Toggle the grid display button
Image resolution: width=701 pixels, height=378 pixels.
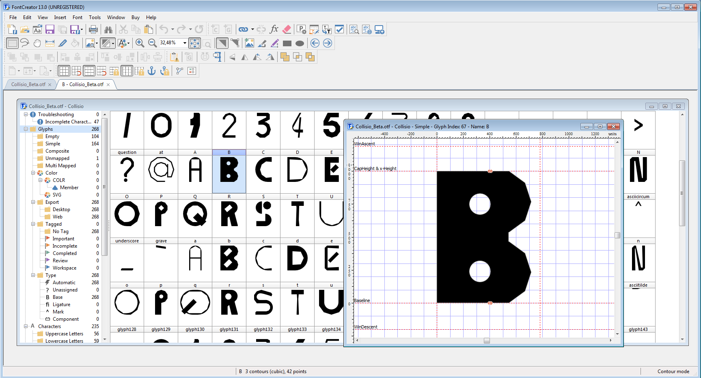click(x=64, y=71)
